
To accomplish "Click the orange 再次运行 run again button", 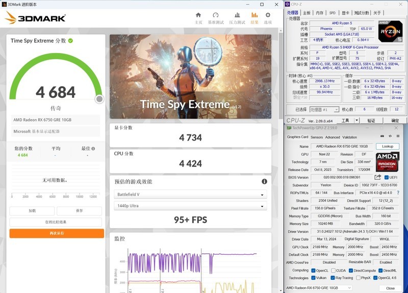I will [57, 233].
